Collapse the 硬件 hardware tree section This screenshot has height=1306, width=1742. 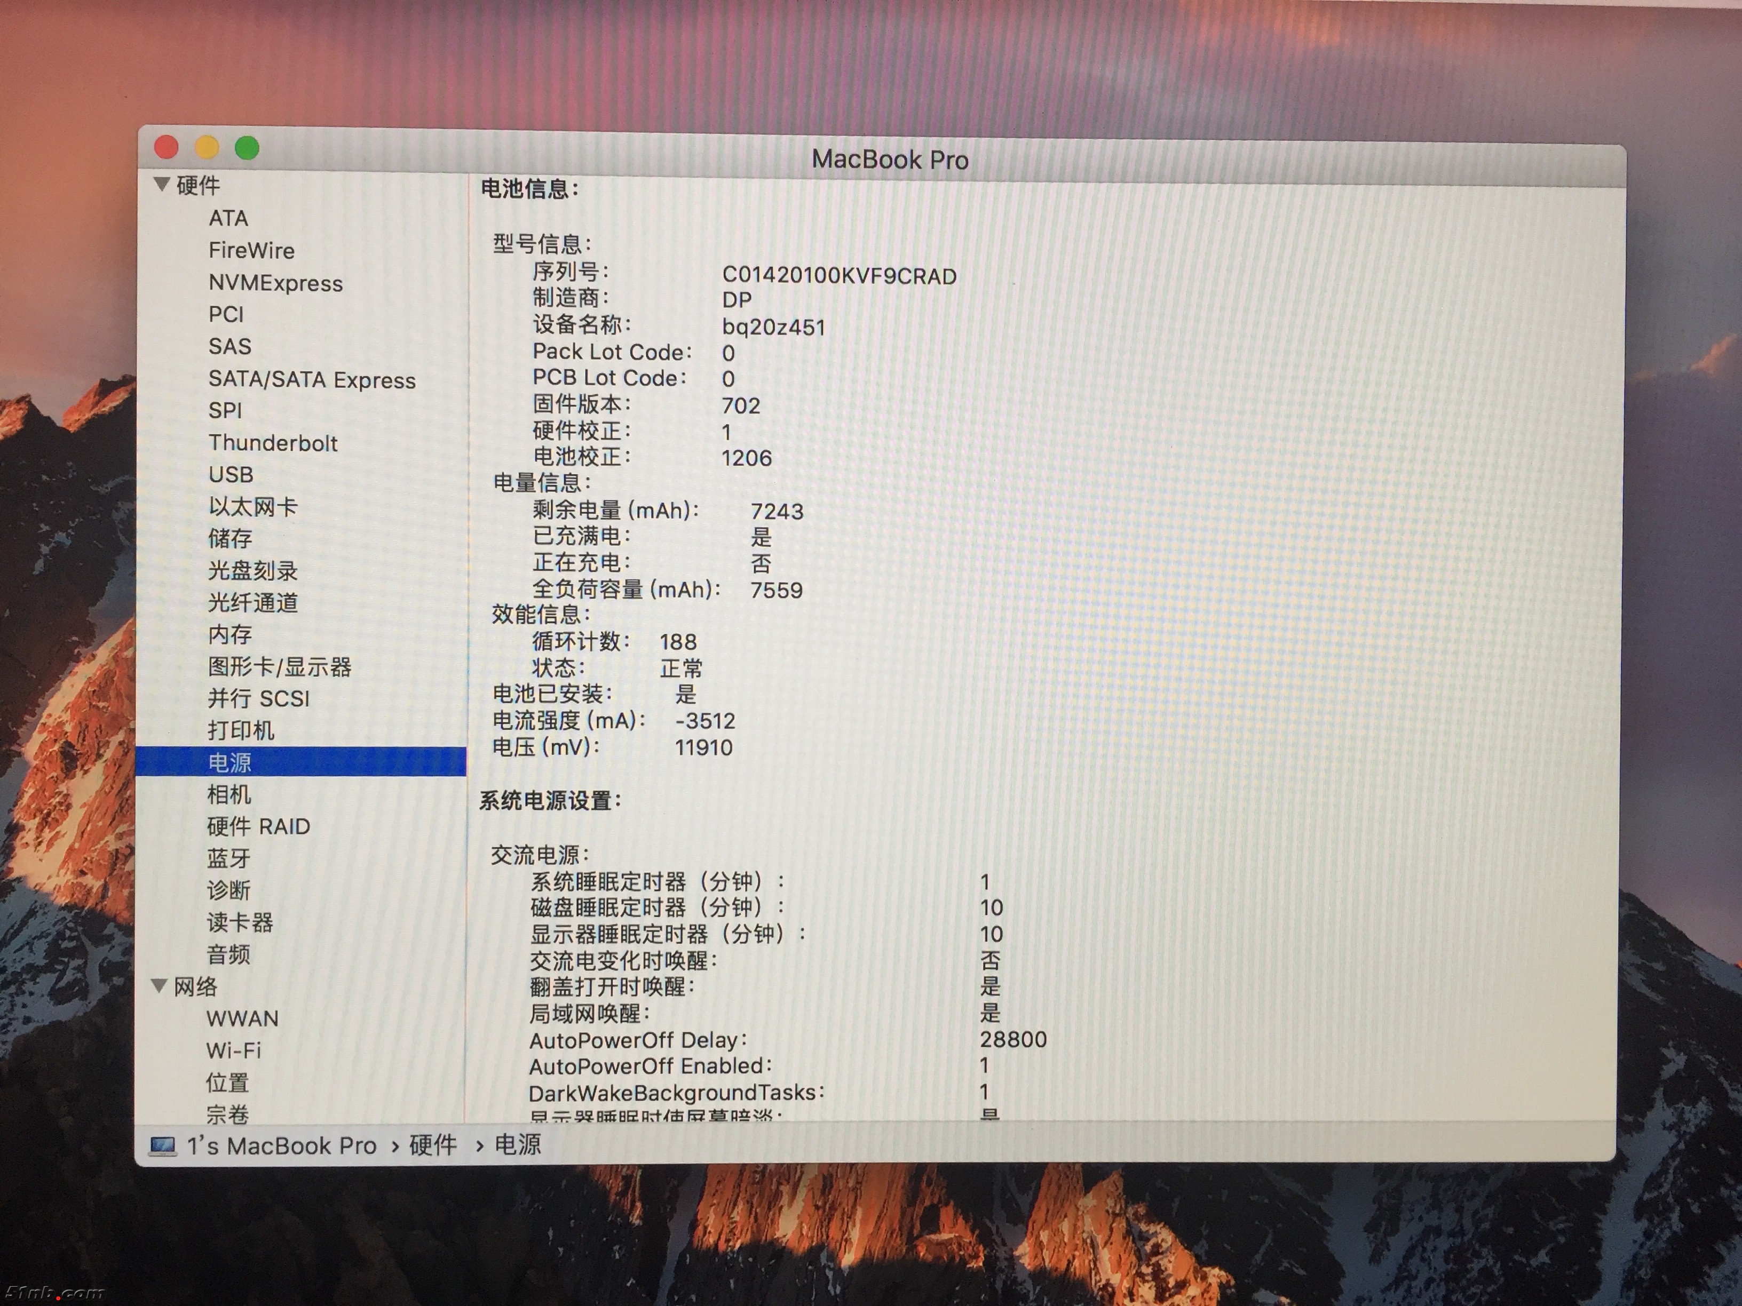(162, 184)
